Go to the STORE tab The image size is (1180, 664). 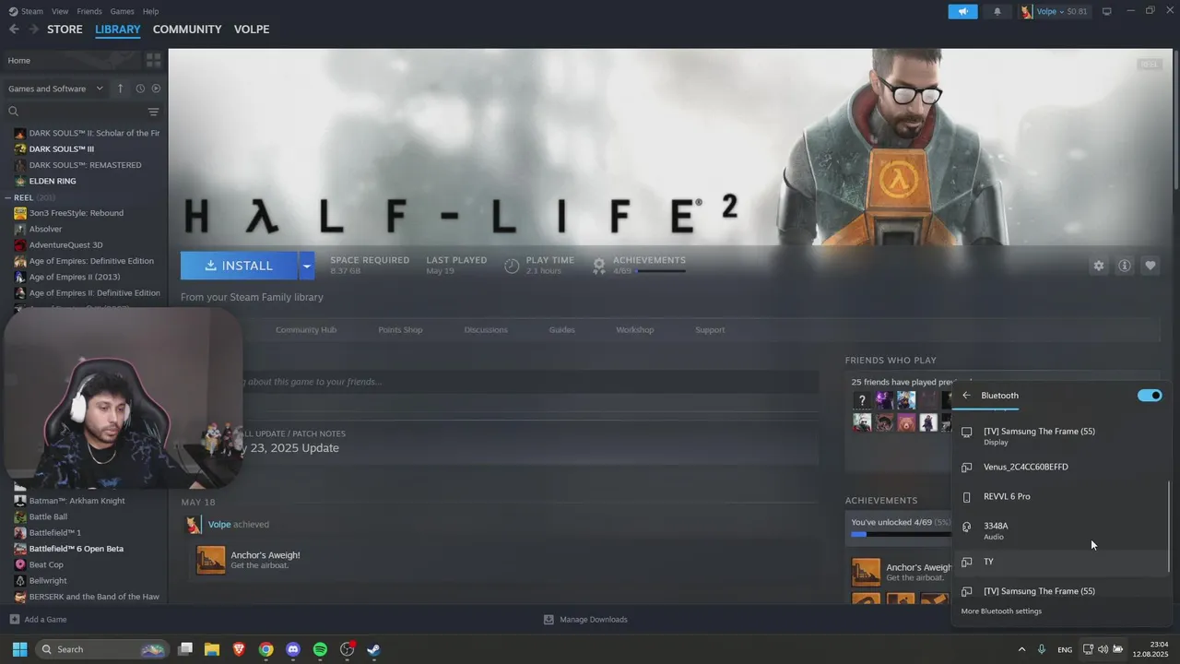[65, 30]
